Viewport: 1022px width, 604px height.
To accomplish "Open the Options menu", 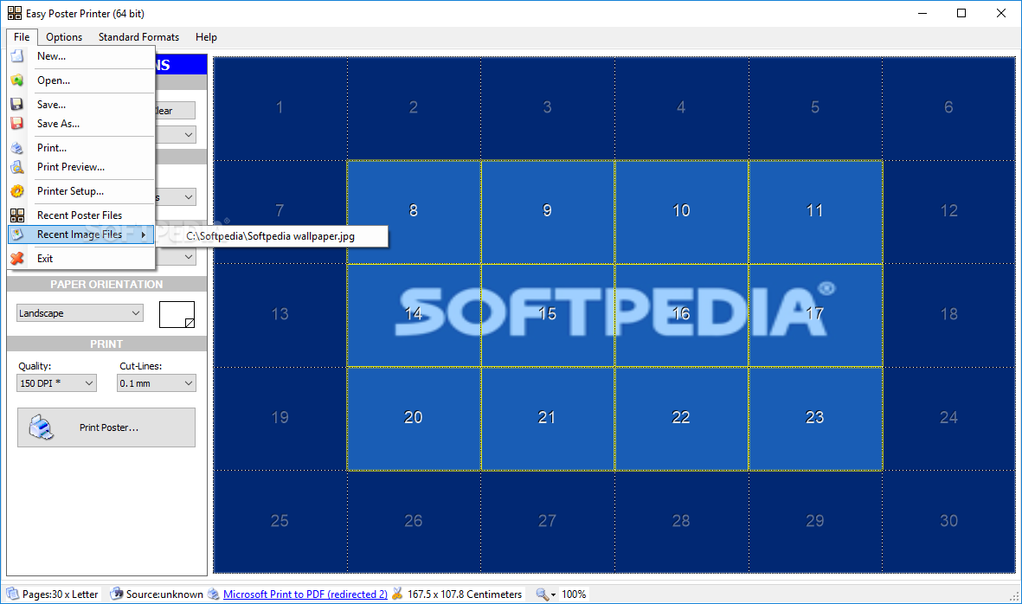I will [64, 37].
